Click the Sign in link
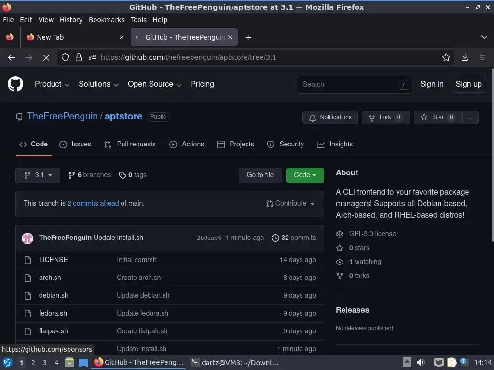 coord(432,84)
